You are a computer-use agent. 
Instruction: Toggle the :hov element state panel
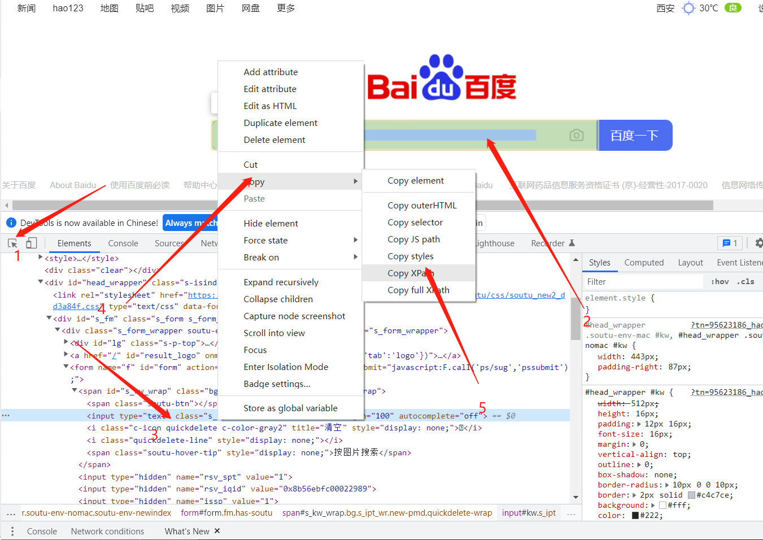coord(720,281)
